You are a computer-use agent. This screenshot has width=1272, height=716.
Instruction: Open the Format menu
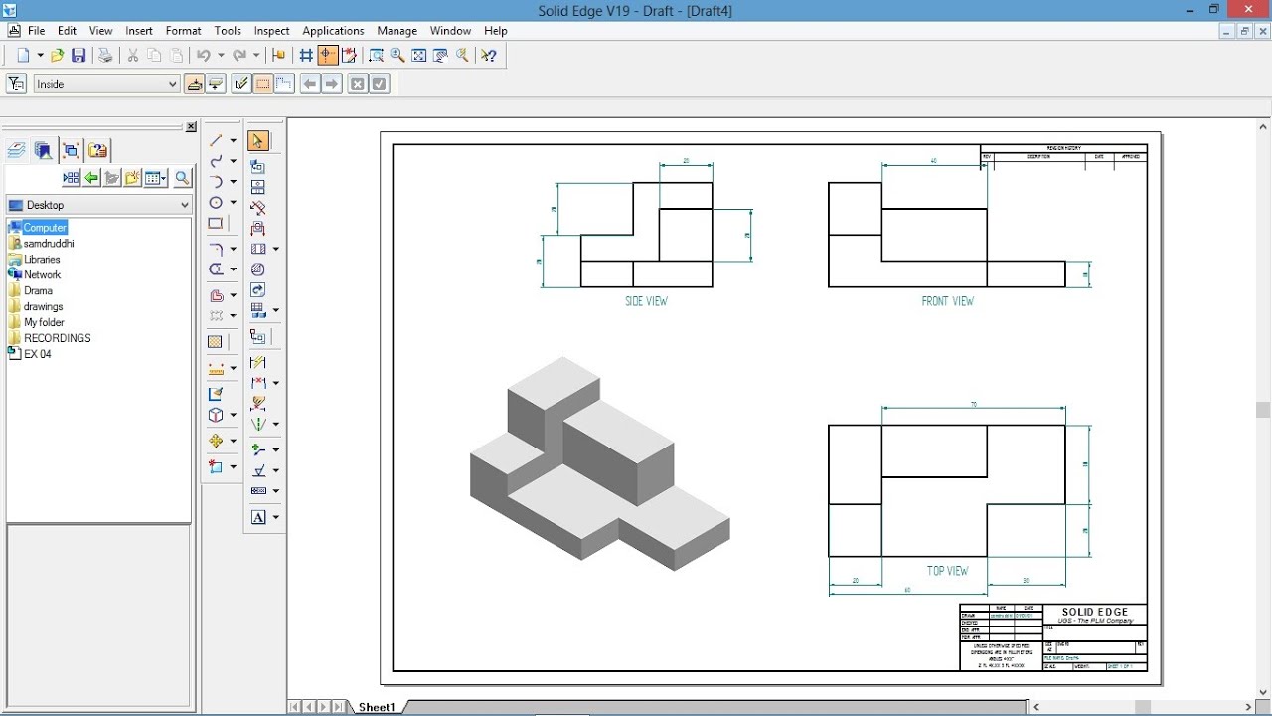click(184, 31)
